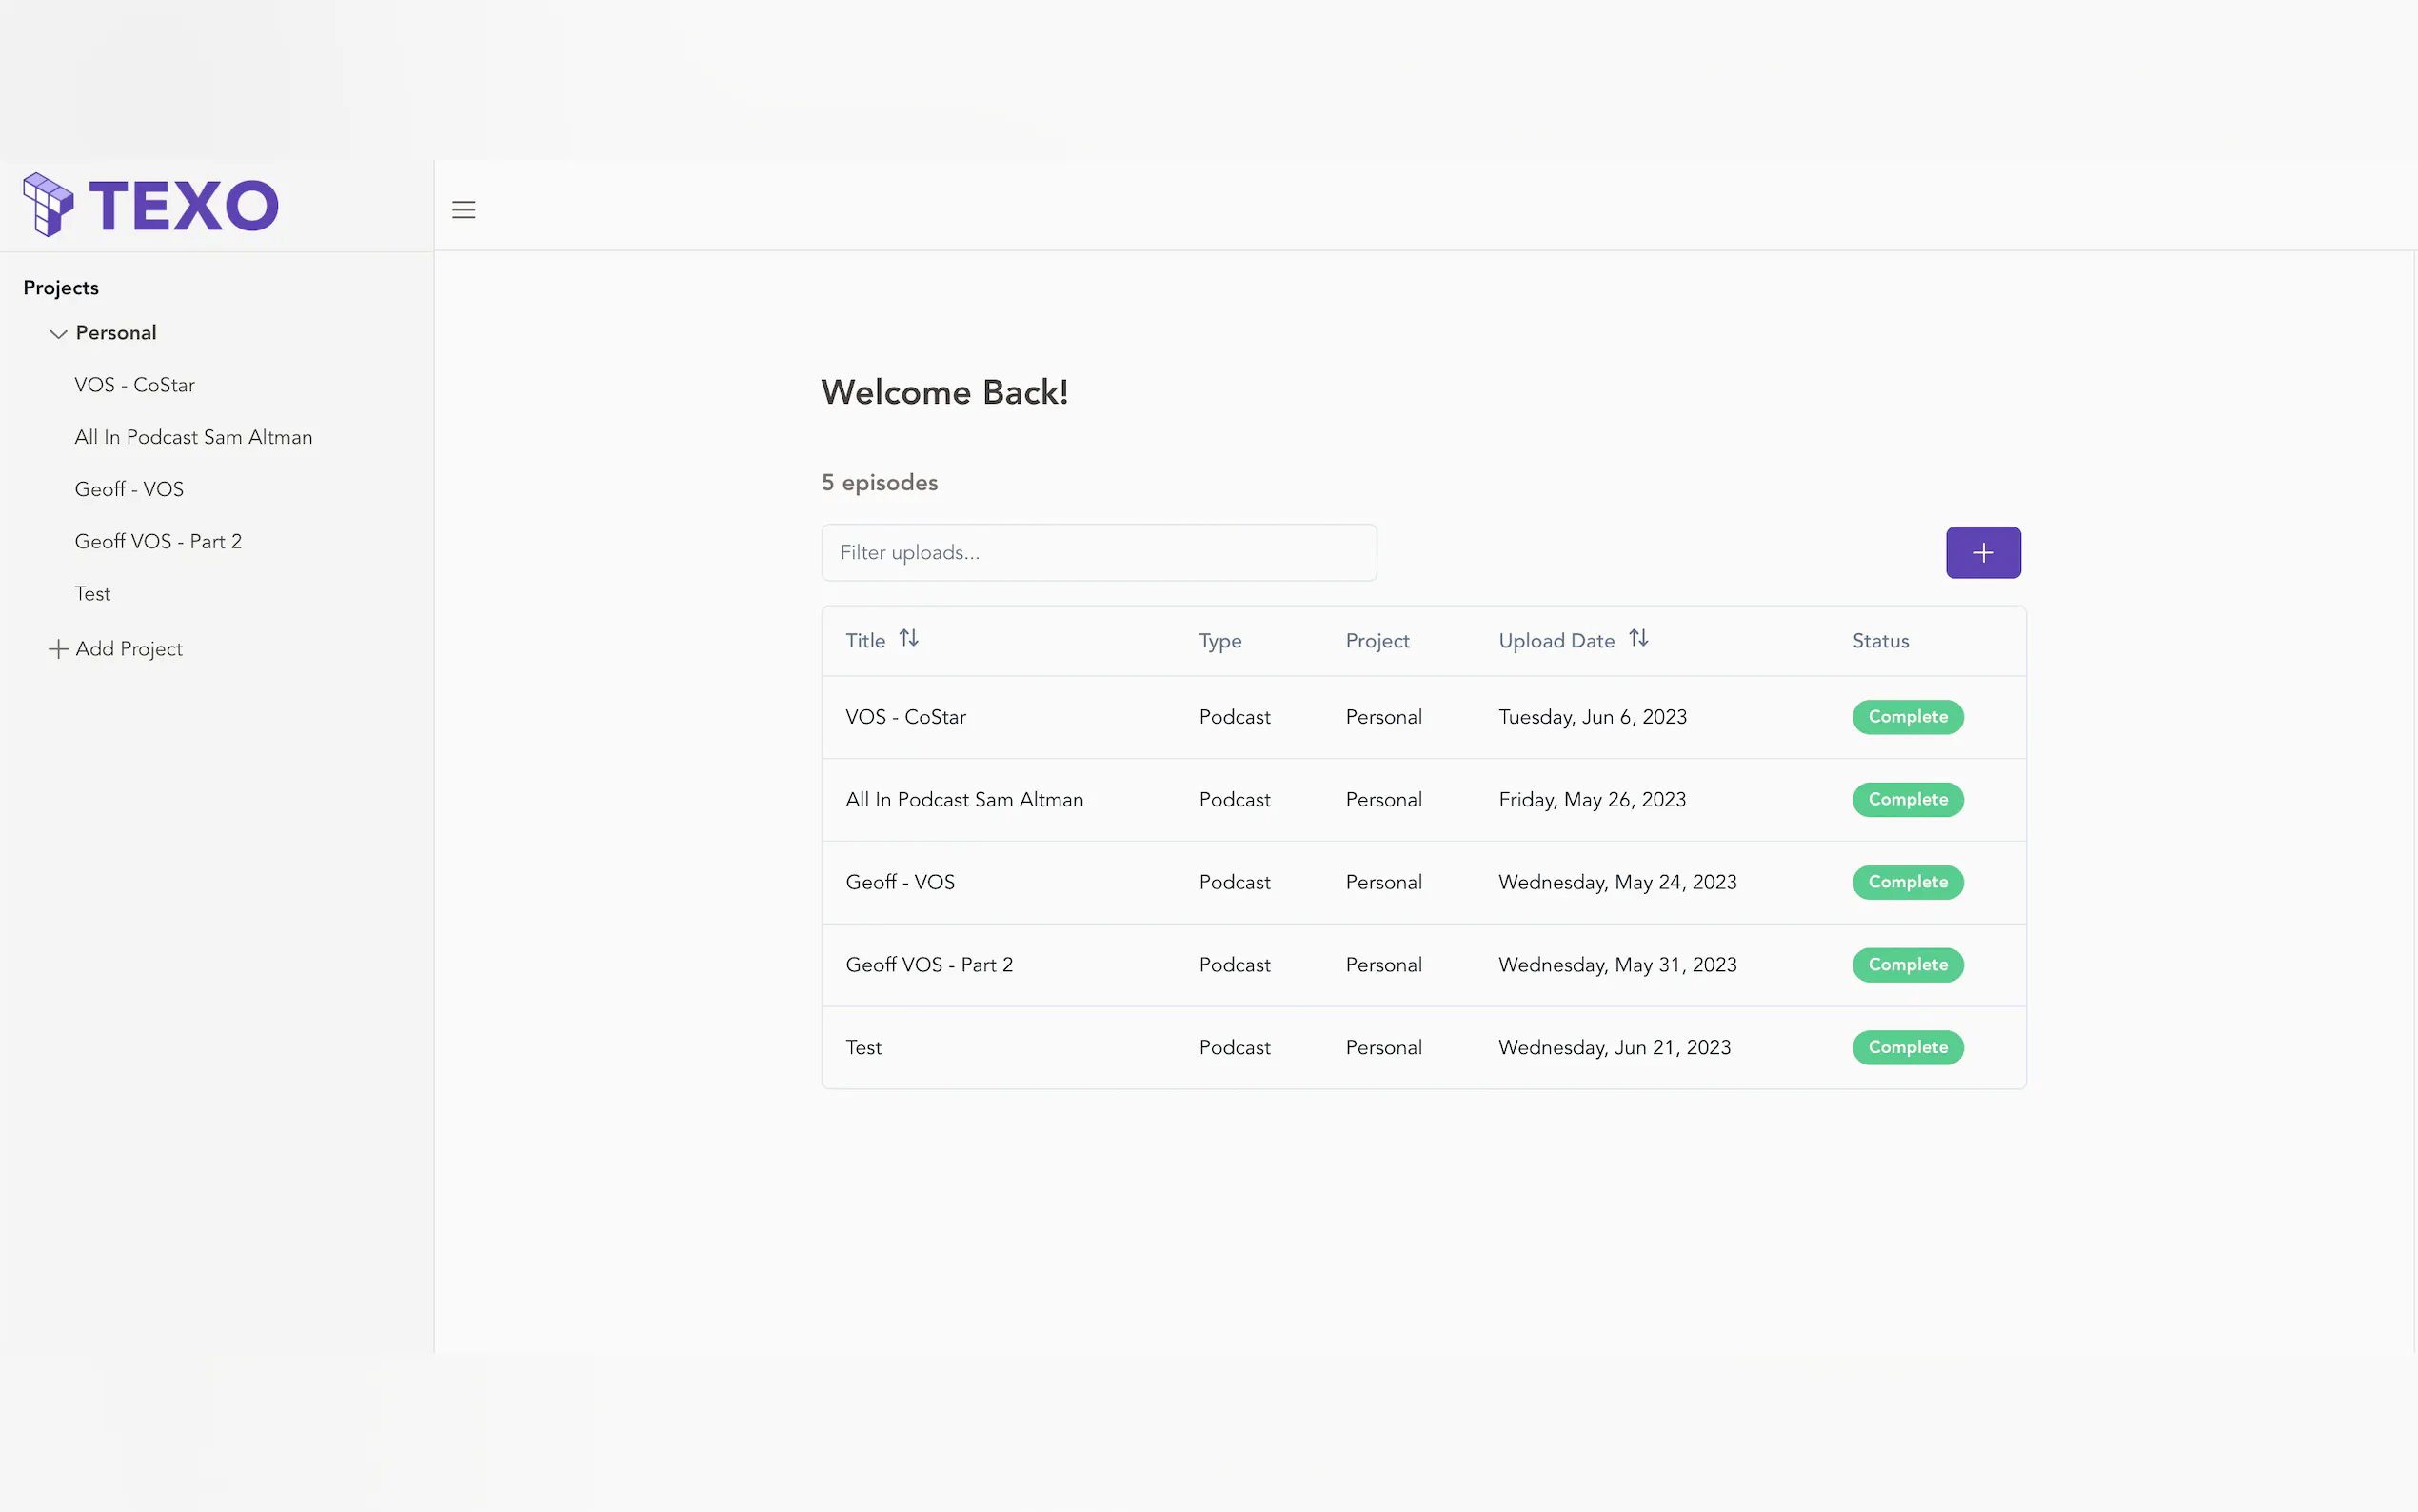Open Test episode in sidebar

[92, 594]
